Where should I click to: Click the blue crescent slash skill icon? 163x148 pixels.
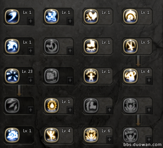[12, 17]
